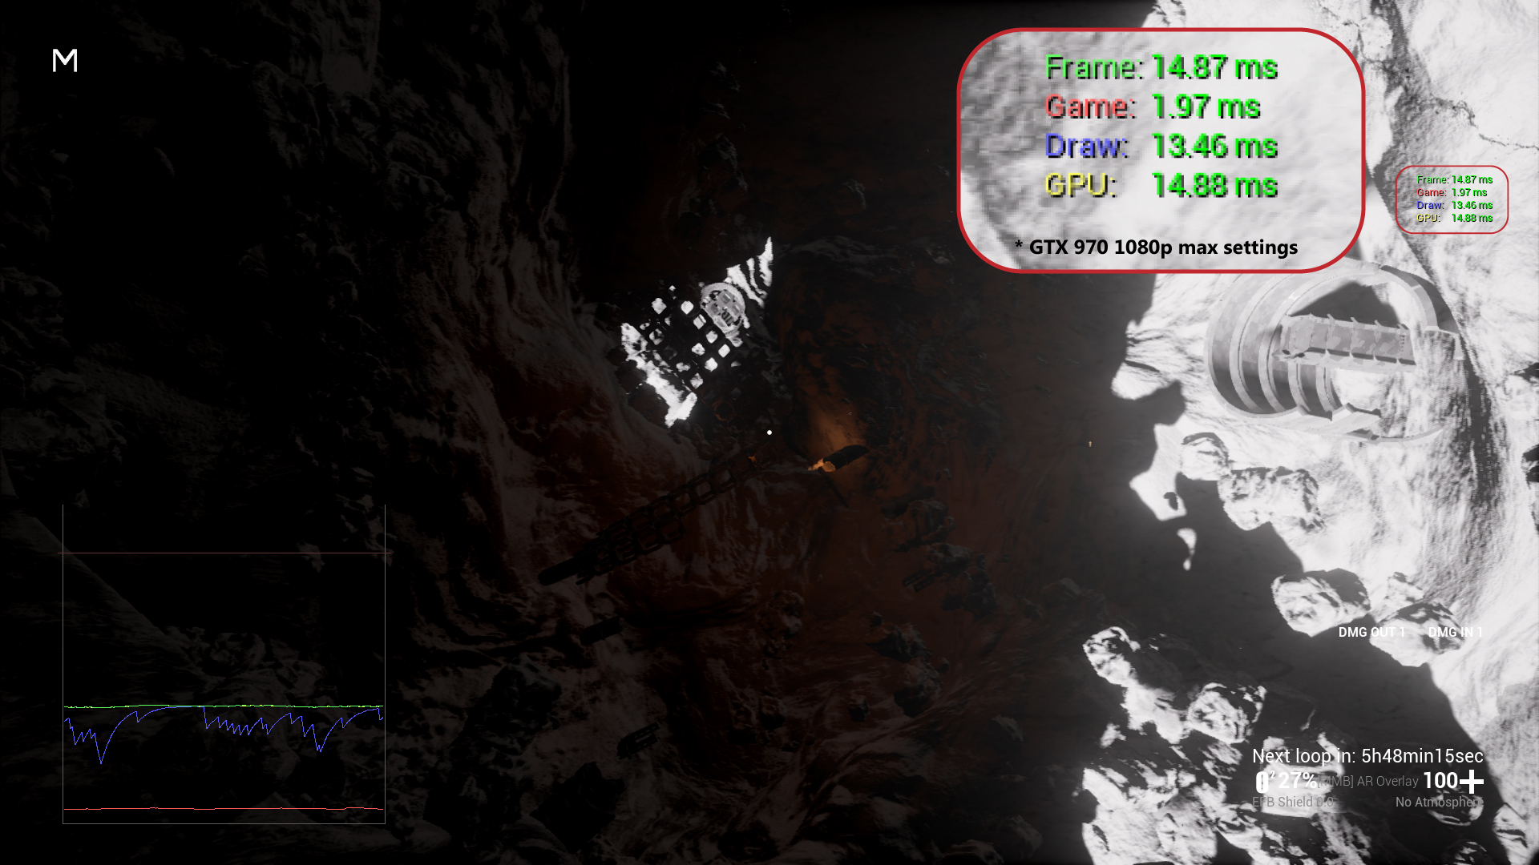The image size is (1539, 865).
Task: Select the DMG OUT 1 label
Action: tap(1371, 633)
